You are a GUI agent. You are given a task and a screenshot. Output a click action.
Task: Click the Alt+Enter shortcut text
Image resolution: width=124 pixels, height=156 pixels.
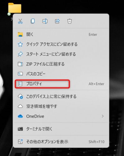tap(96, 84)
